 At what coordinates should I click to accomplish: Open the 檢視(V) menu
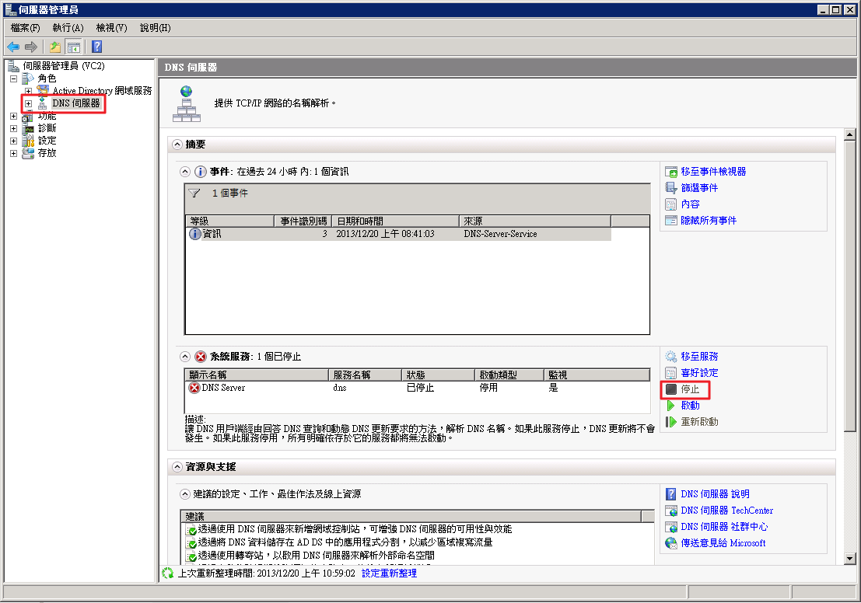click(x=111, y=28)
